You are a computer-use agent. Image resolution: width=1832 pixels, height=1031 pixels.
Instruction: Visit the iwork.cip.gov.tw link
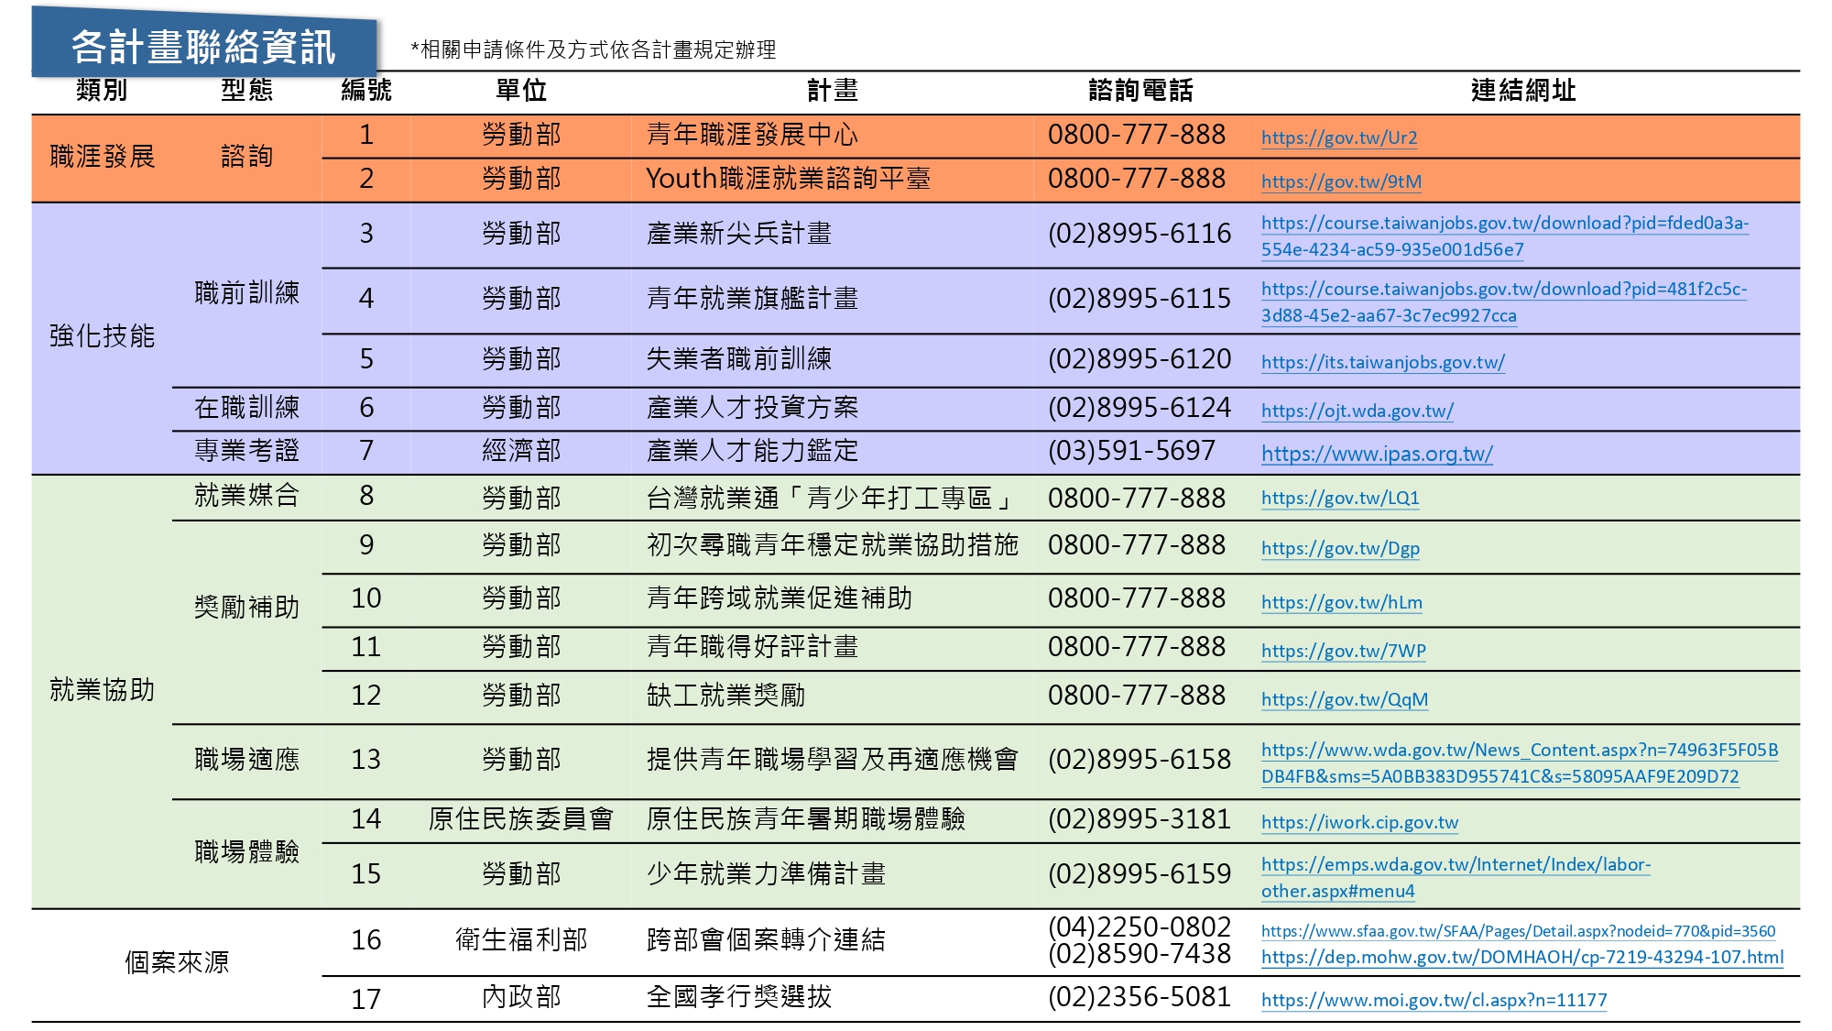[x=1359, y=822]
